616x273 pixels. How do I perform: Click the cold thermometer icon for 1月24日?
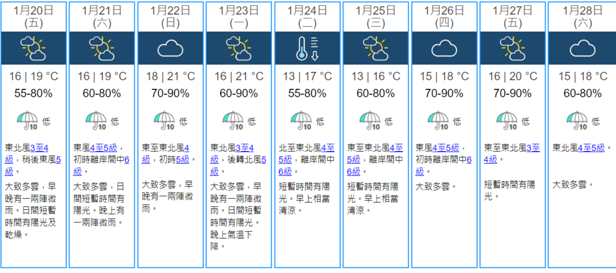(x=307, y=49)
